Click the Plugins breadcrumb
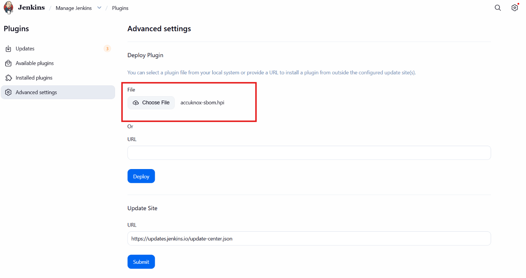526x278 pixels. (x=120, y=8)
